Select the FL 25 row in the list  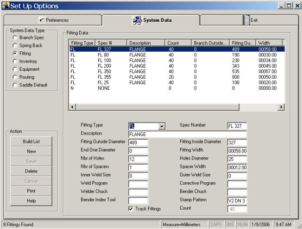coord(177,82)
